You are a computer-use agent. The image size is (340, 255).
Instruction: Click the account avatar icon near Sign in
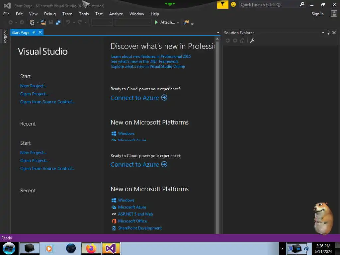click(x=334, y=14)
